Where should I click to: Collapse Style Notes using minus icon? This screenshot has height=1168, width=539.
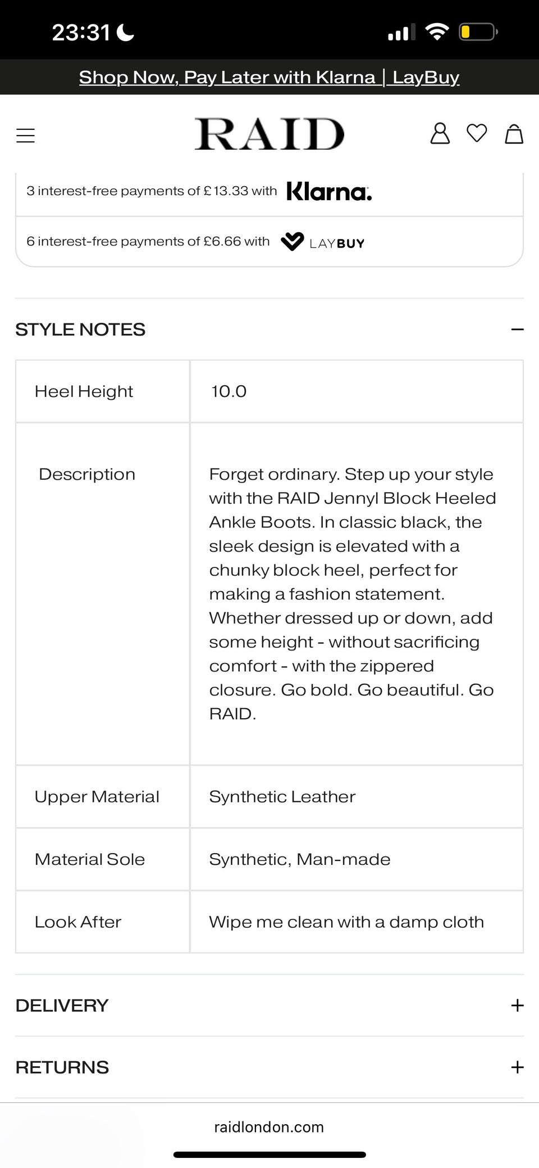coord(517,330)
